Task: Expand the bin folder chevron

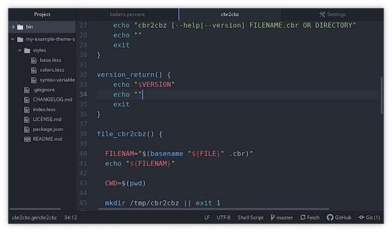Action: [13, 27]
